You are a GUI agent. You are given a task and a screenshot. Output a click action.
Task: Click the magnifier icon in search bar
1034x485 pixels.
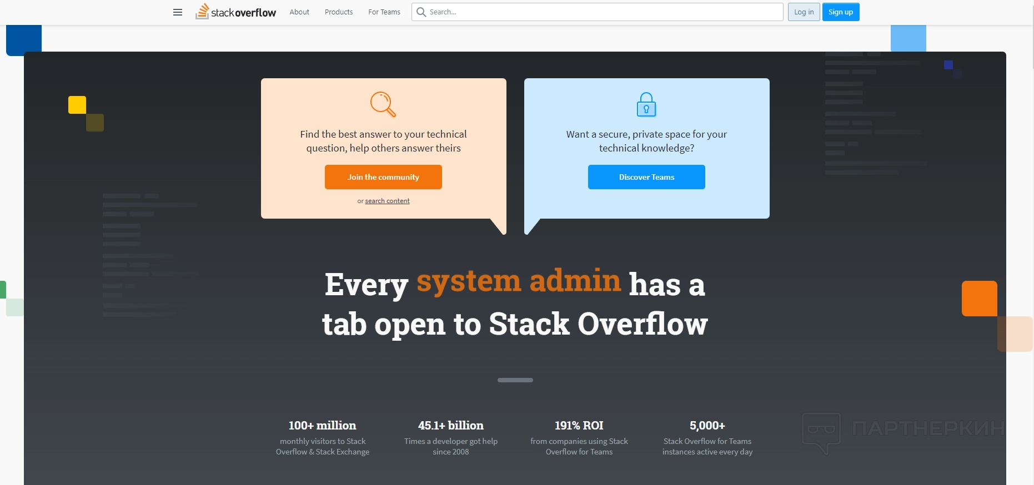(421, 12)
